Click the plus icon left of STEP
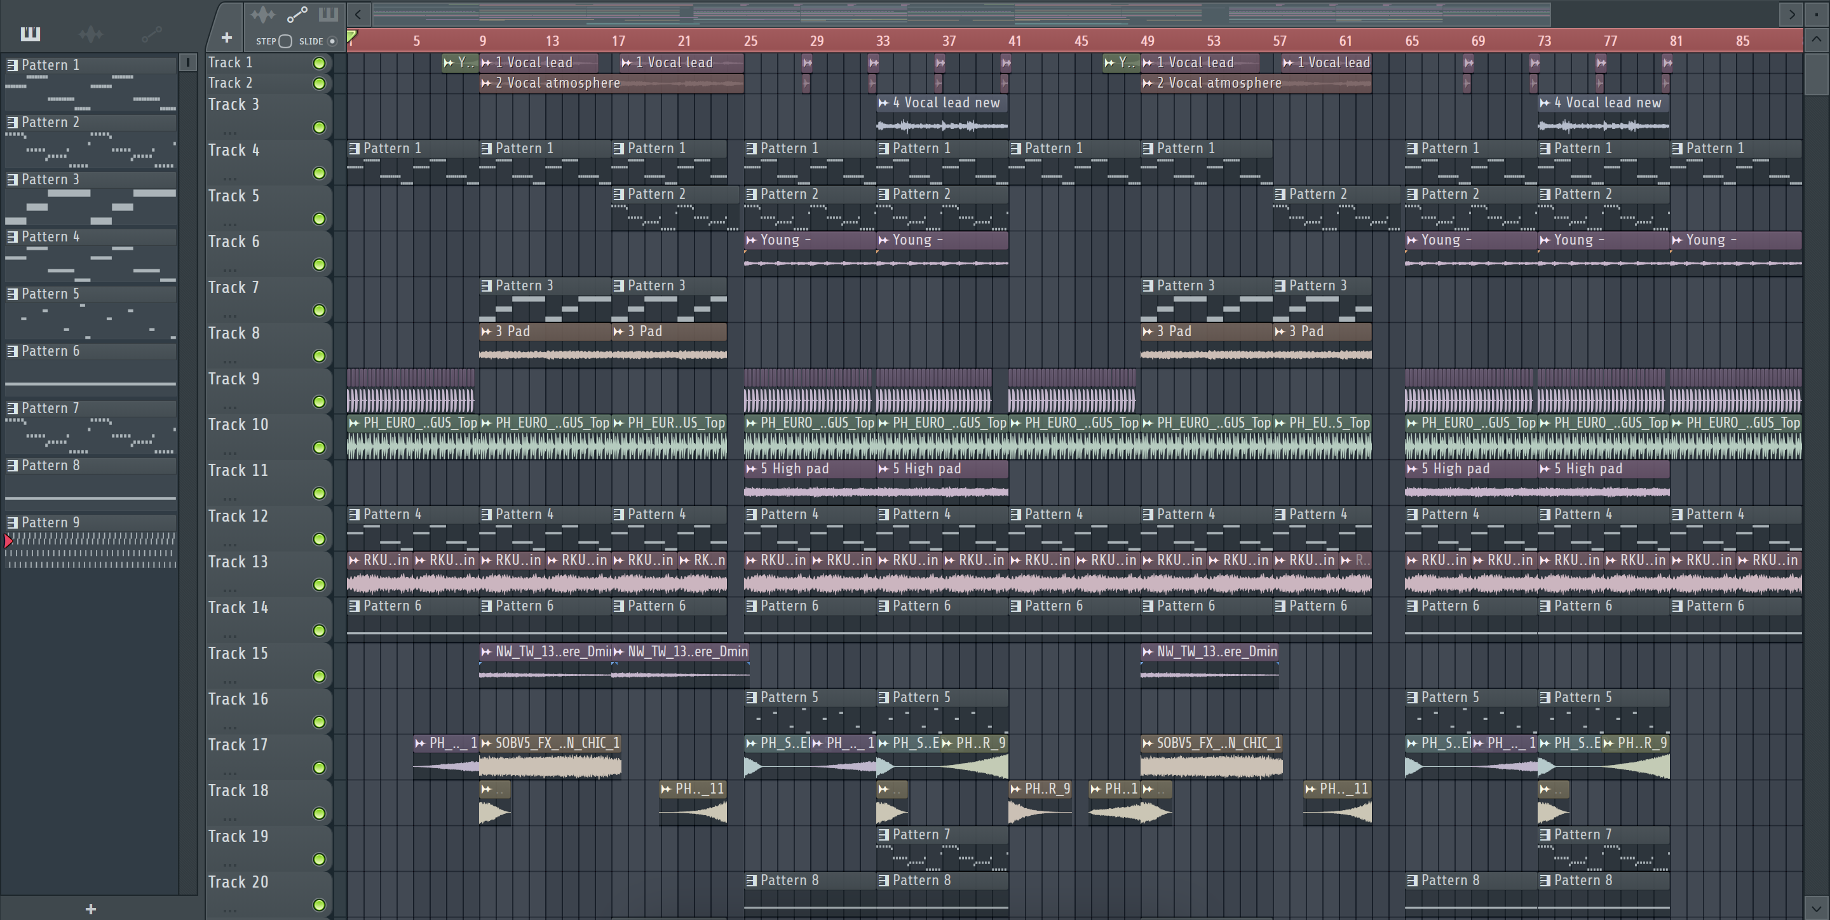The width and height of the screenshot is (1830, 920). point(227,37)
